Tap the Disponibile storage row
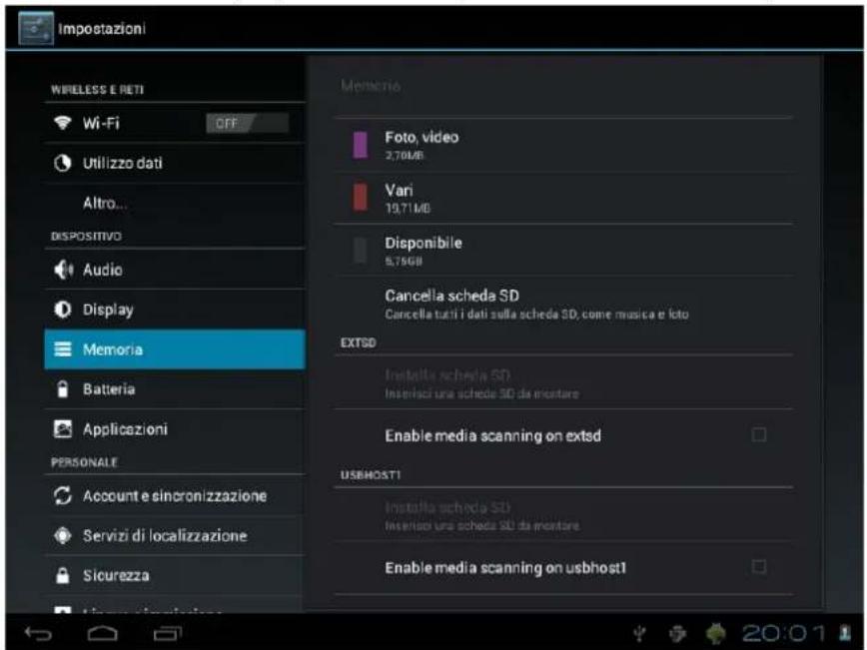 [564, 251]
